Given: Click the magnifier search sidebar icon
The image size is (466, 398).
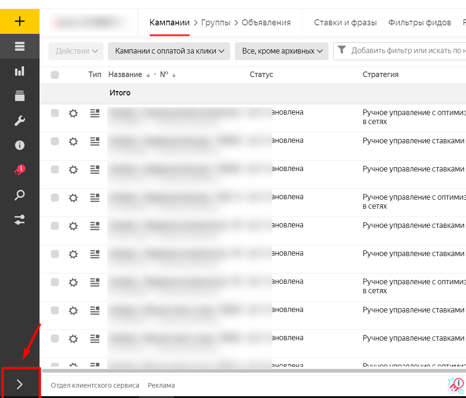Looking at the screenshot, I should [19, 195].
